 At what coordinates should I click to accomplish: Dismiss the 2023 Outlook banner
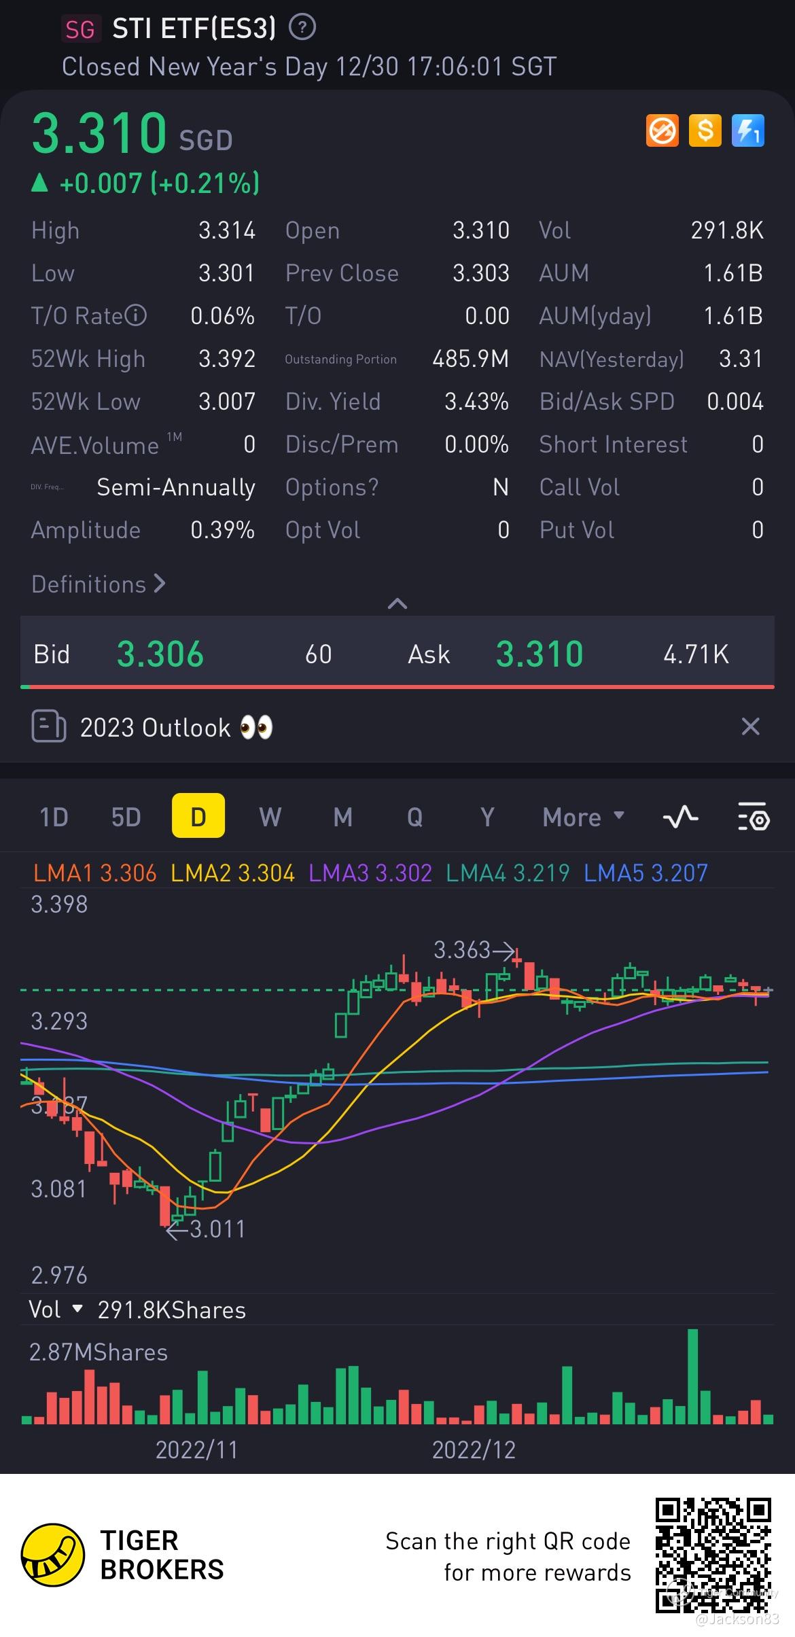[750, 726]
